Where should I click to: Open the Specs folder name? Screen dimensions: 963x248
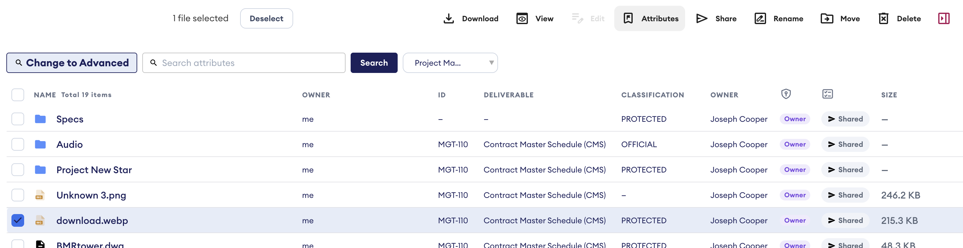[x=70, y=120]
